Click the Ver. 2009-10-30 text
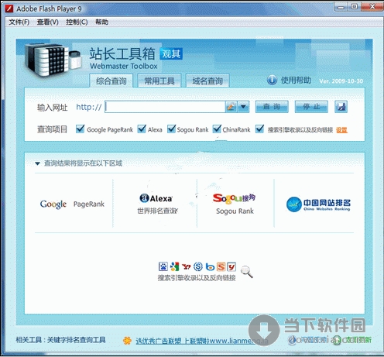Viewport: 384px width, 357px height. pyautogui.click(x=341, y=81)
